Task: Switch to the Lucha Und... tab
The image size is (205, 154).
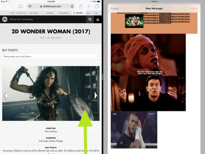Action: (22, 13)
